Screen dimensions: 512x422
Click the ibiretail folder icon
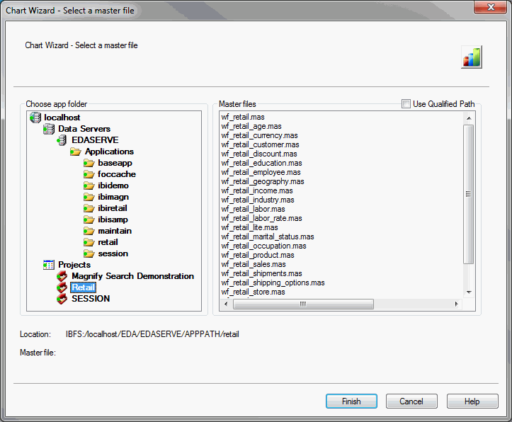pos(89,208)
